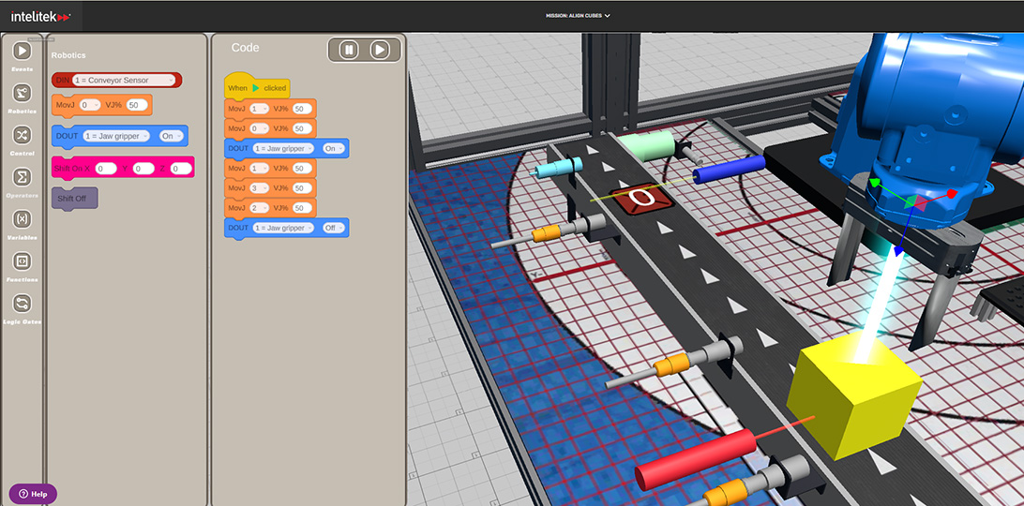This screenshot has width=1024, height=506.
Task: Open Jaw gripper dropdown of DOUT Off block
Action: [x=283, y=228]
